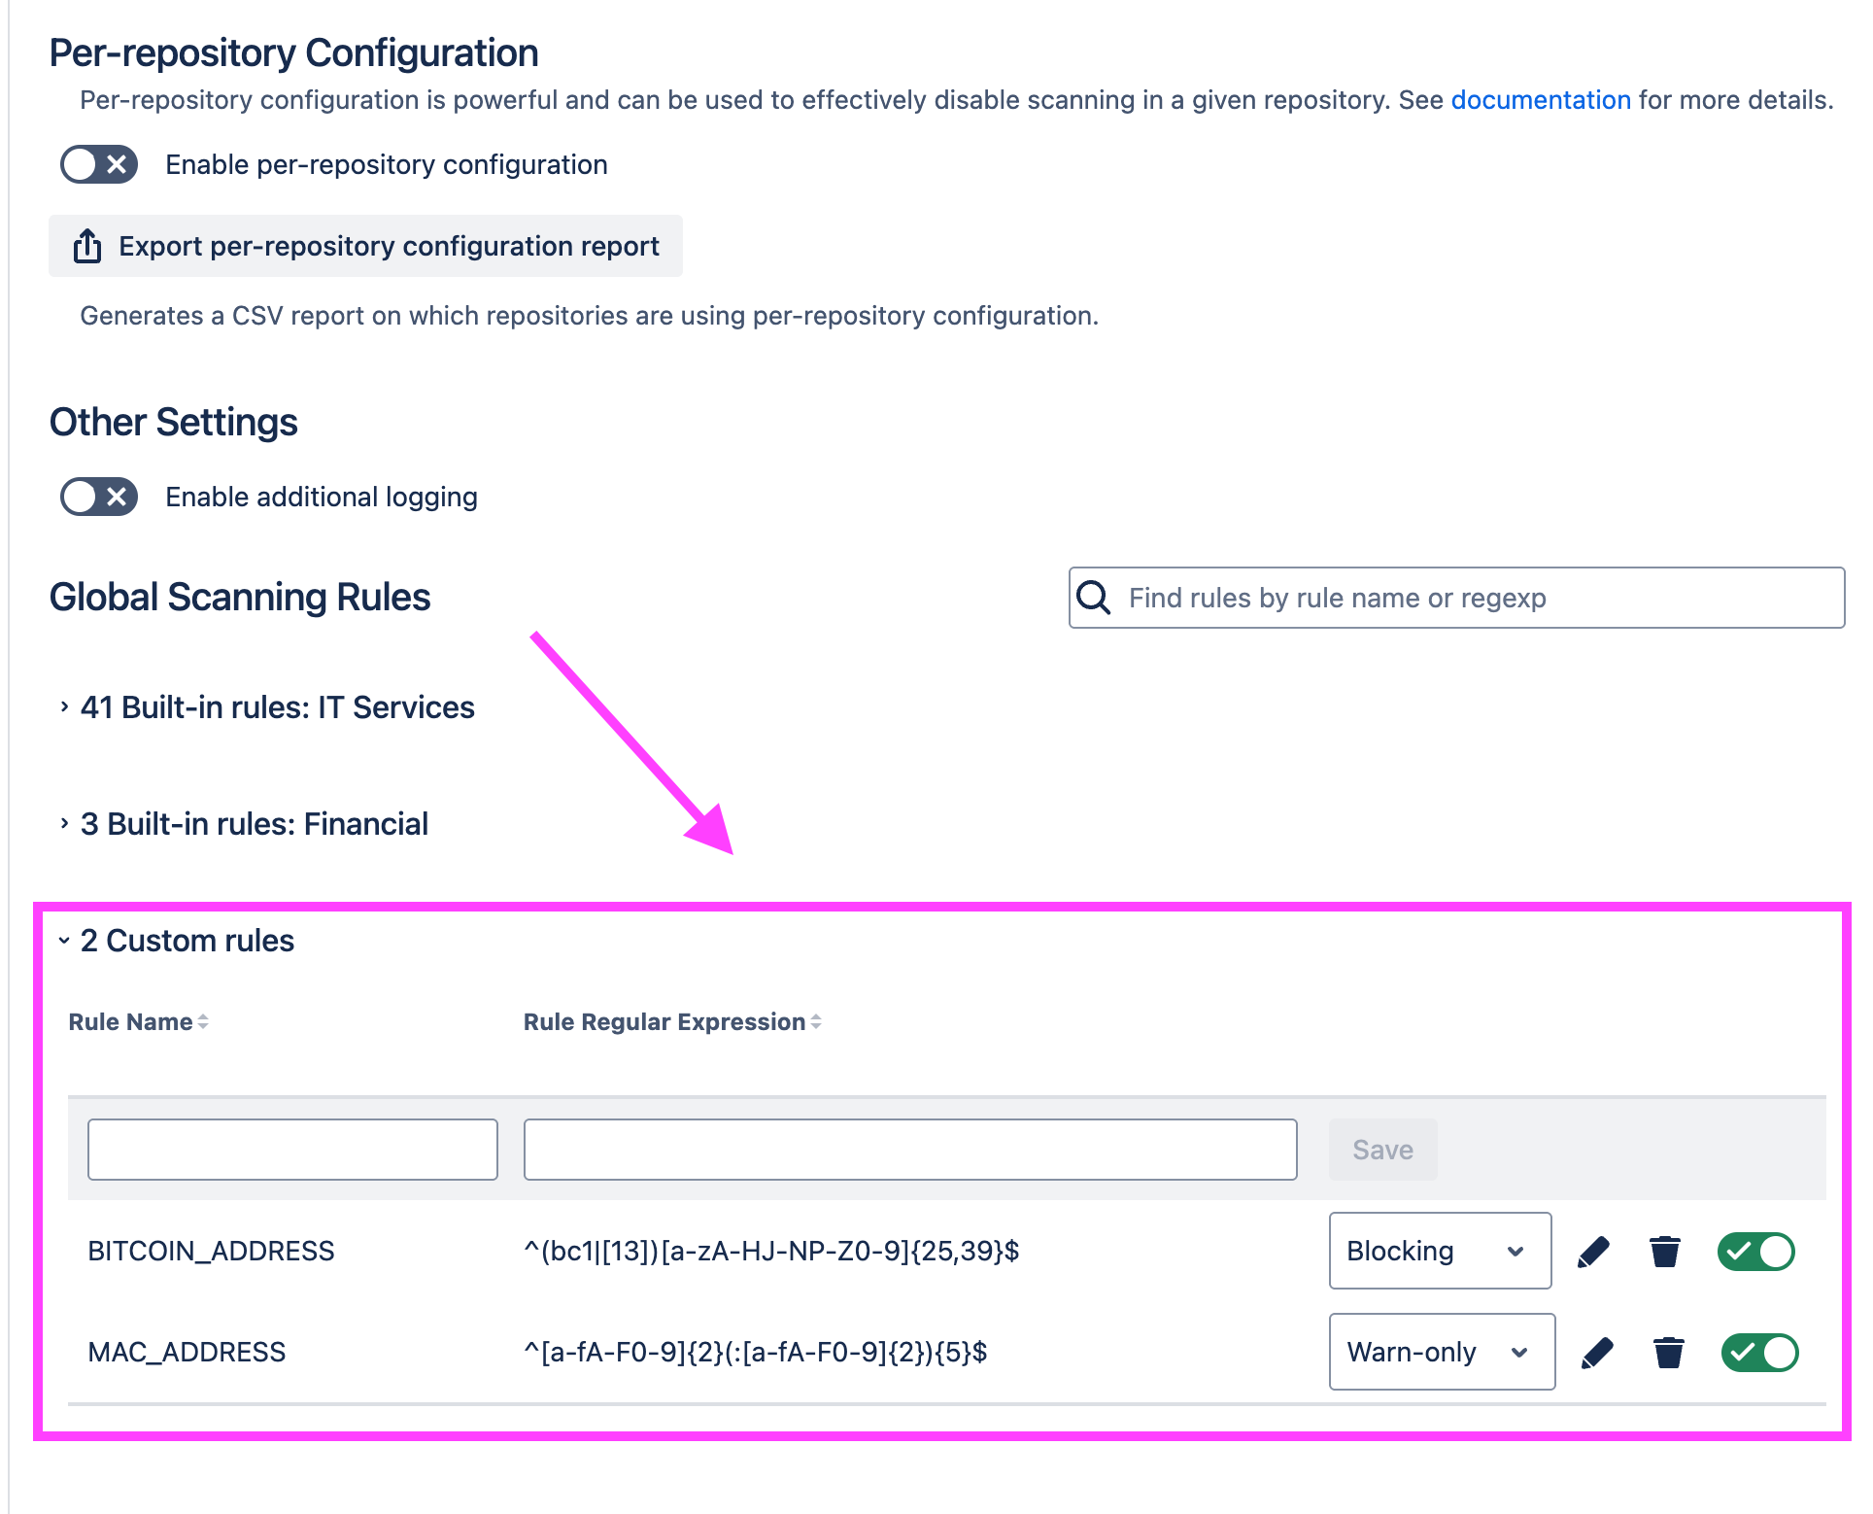
Task: Click the pencil icon for MAC_ADDRESS
Action: click(1597, 1353)
